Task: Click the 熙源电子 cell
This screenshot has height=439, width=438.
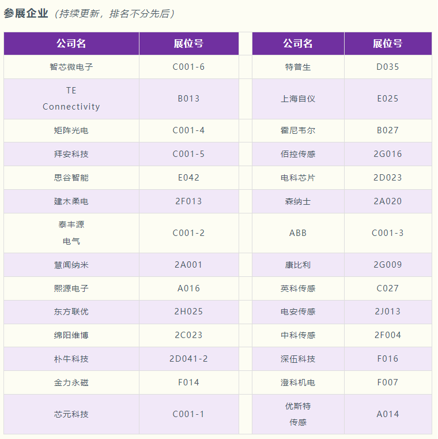Action: 71,288
